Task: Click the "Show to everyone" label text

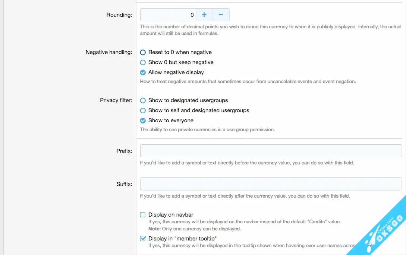Action: pyautogui.click(x=171, y=121)
